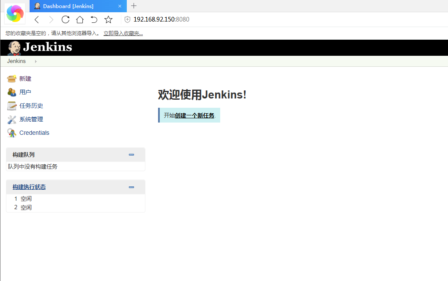Collapse the 构建队列 panel

131,155
